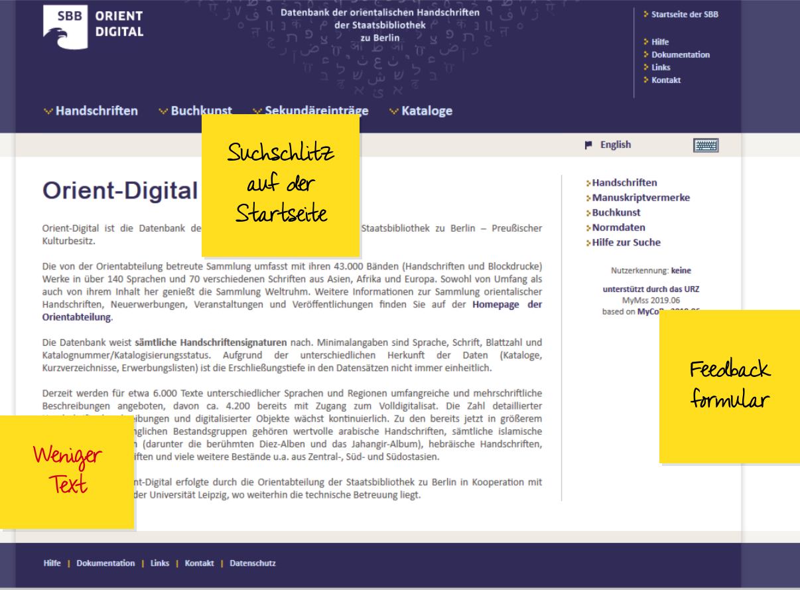Select Handschriften in the right sidebar

tap(624, 183)
